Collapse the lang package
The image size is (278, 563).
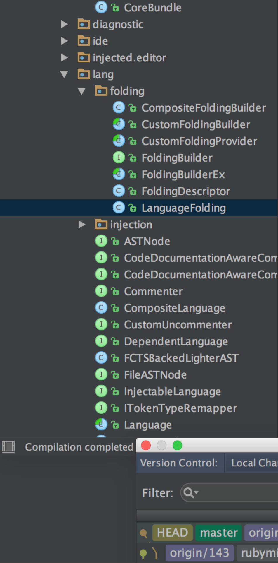click(x=64, y=74)
